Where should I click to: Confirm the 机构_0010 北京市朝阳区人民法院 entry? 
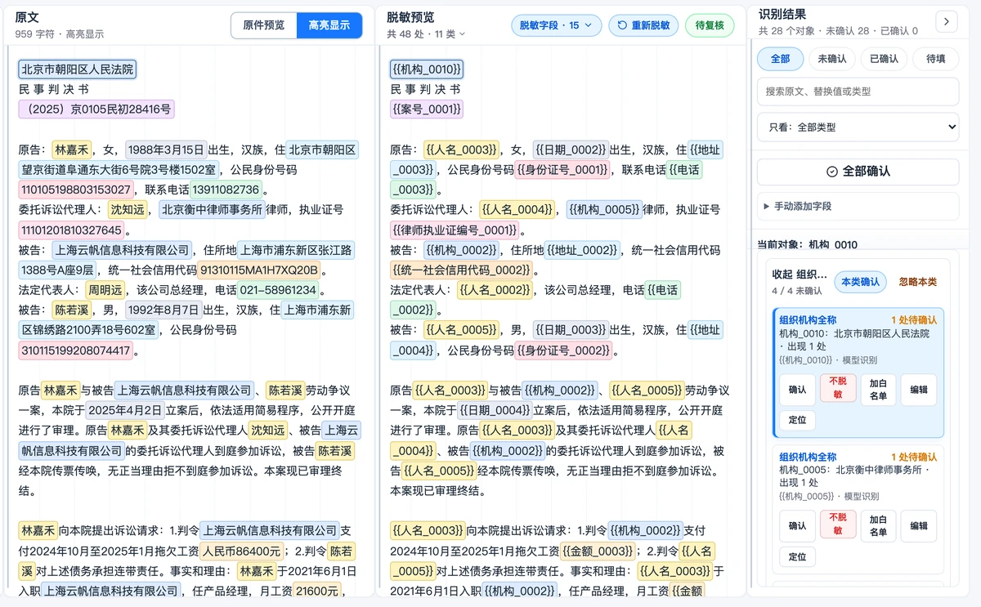[797, 390]
